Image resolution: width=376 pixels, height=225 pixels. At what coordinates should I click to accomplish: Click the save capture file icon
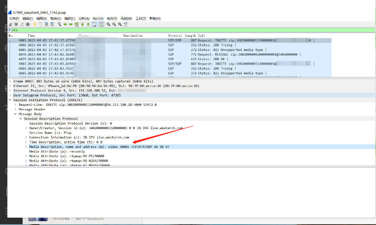pyautogui.click(x=41, y=24)
